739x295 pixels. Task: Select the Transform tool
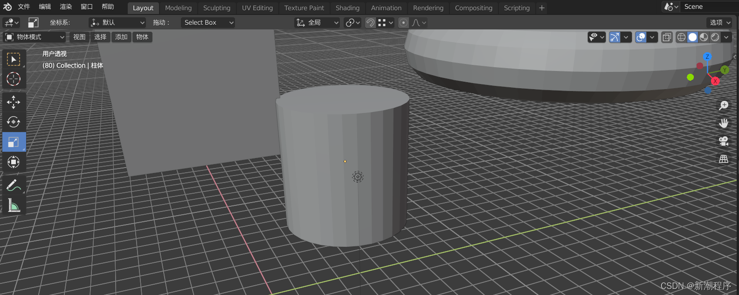pos(14,162)
